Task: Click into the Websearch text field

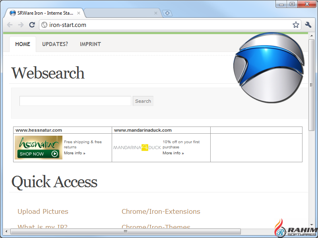Action: coord(75,101)
